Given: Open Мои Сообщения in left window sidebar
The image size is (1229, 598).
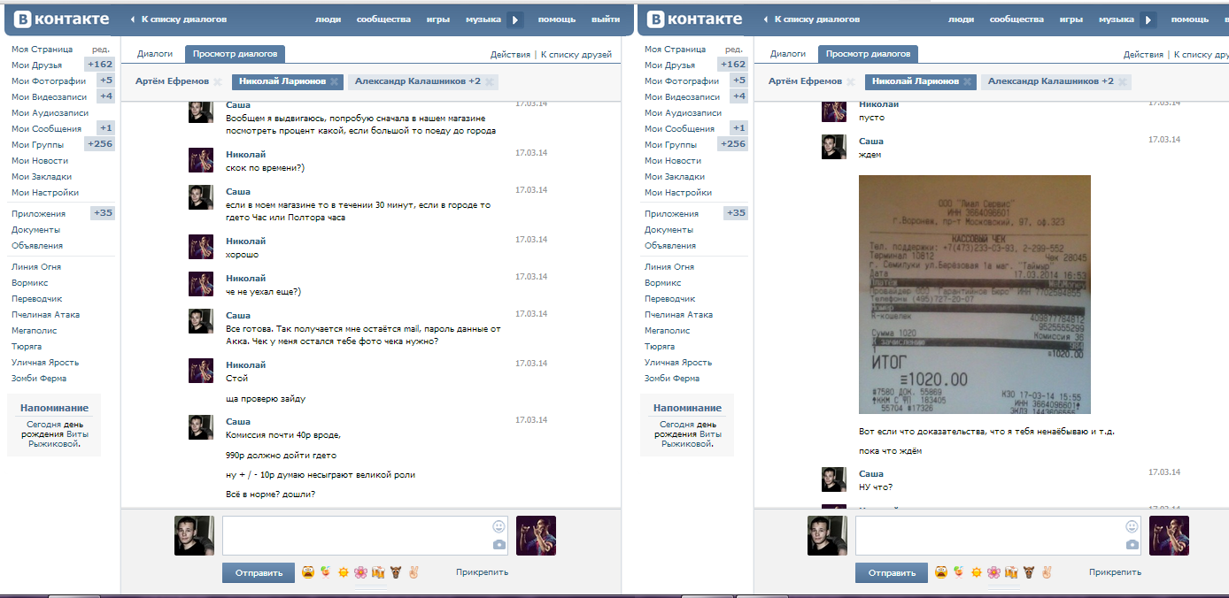Looking at the screenshot, I should 46,128.
